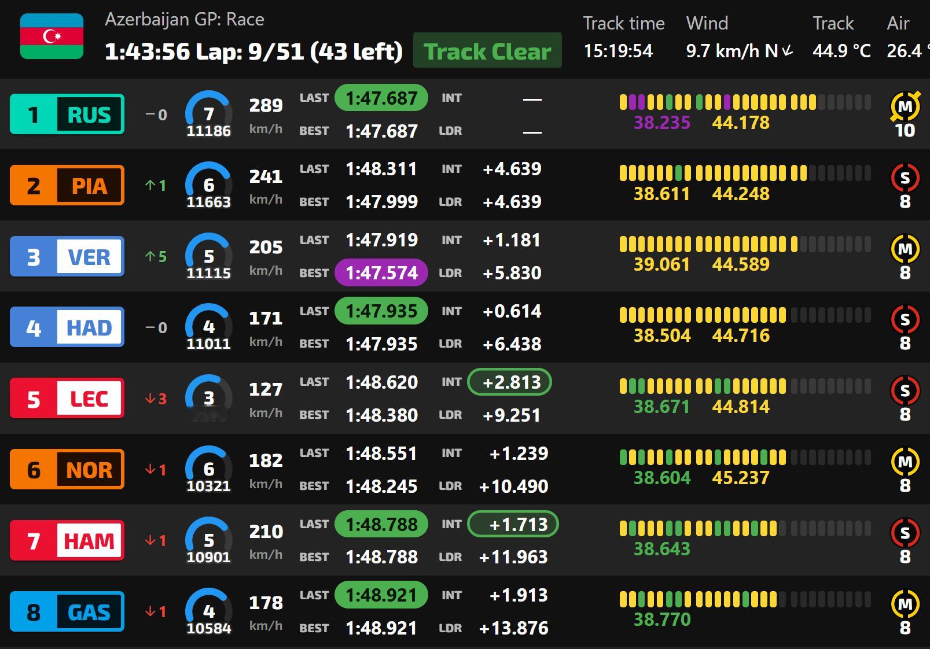This screenshot has height=649, width=930.
Task: Select the NOR gear and RPM gauge
Action: [208, 469]
